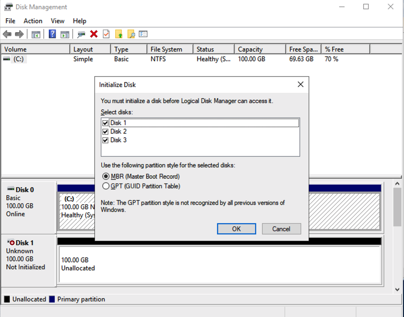Click the Disk 1 not-initialized red icon
Screen dimensions: 404x317
[11, 242]
